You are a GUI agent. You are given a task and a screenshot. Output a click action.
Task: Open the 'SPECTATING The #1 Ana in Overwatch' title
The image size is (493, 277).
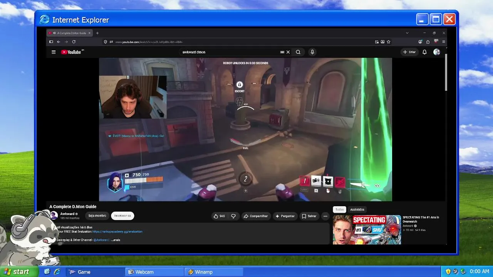tap(421, 219)
